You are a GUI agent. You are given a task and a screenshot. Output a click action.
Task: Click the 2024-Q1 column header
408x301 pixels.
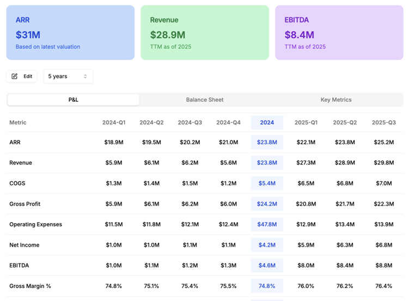[x=114, y=122]
